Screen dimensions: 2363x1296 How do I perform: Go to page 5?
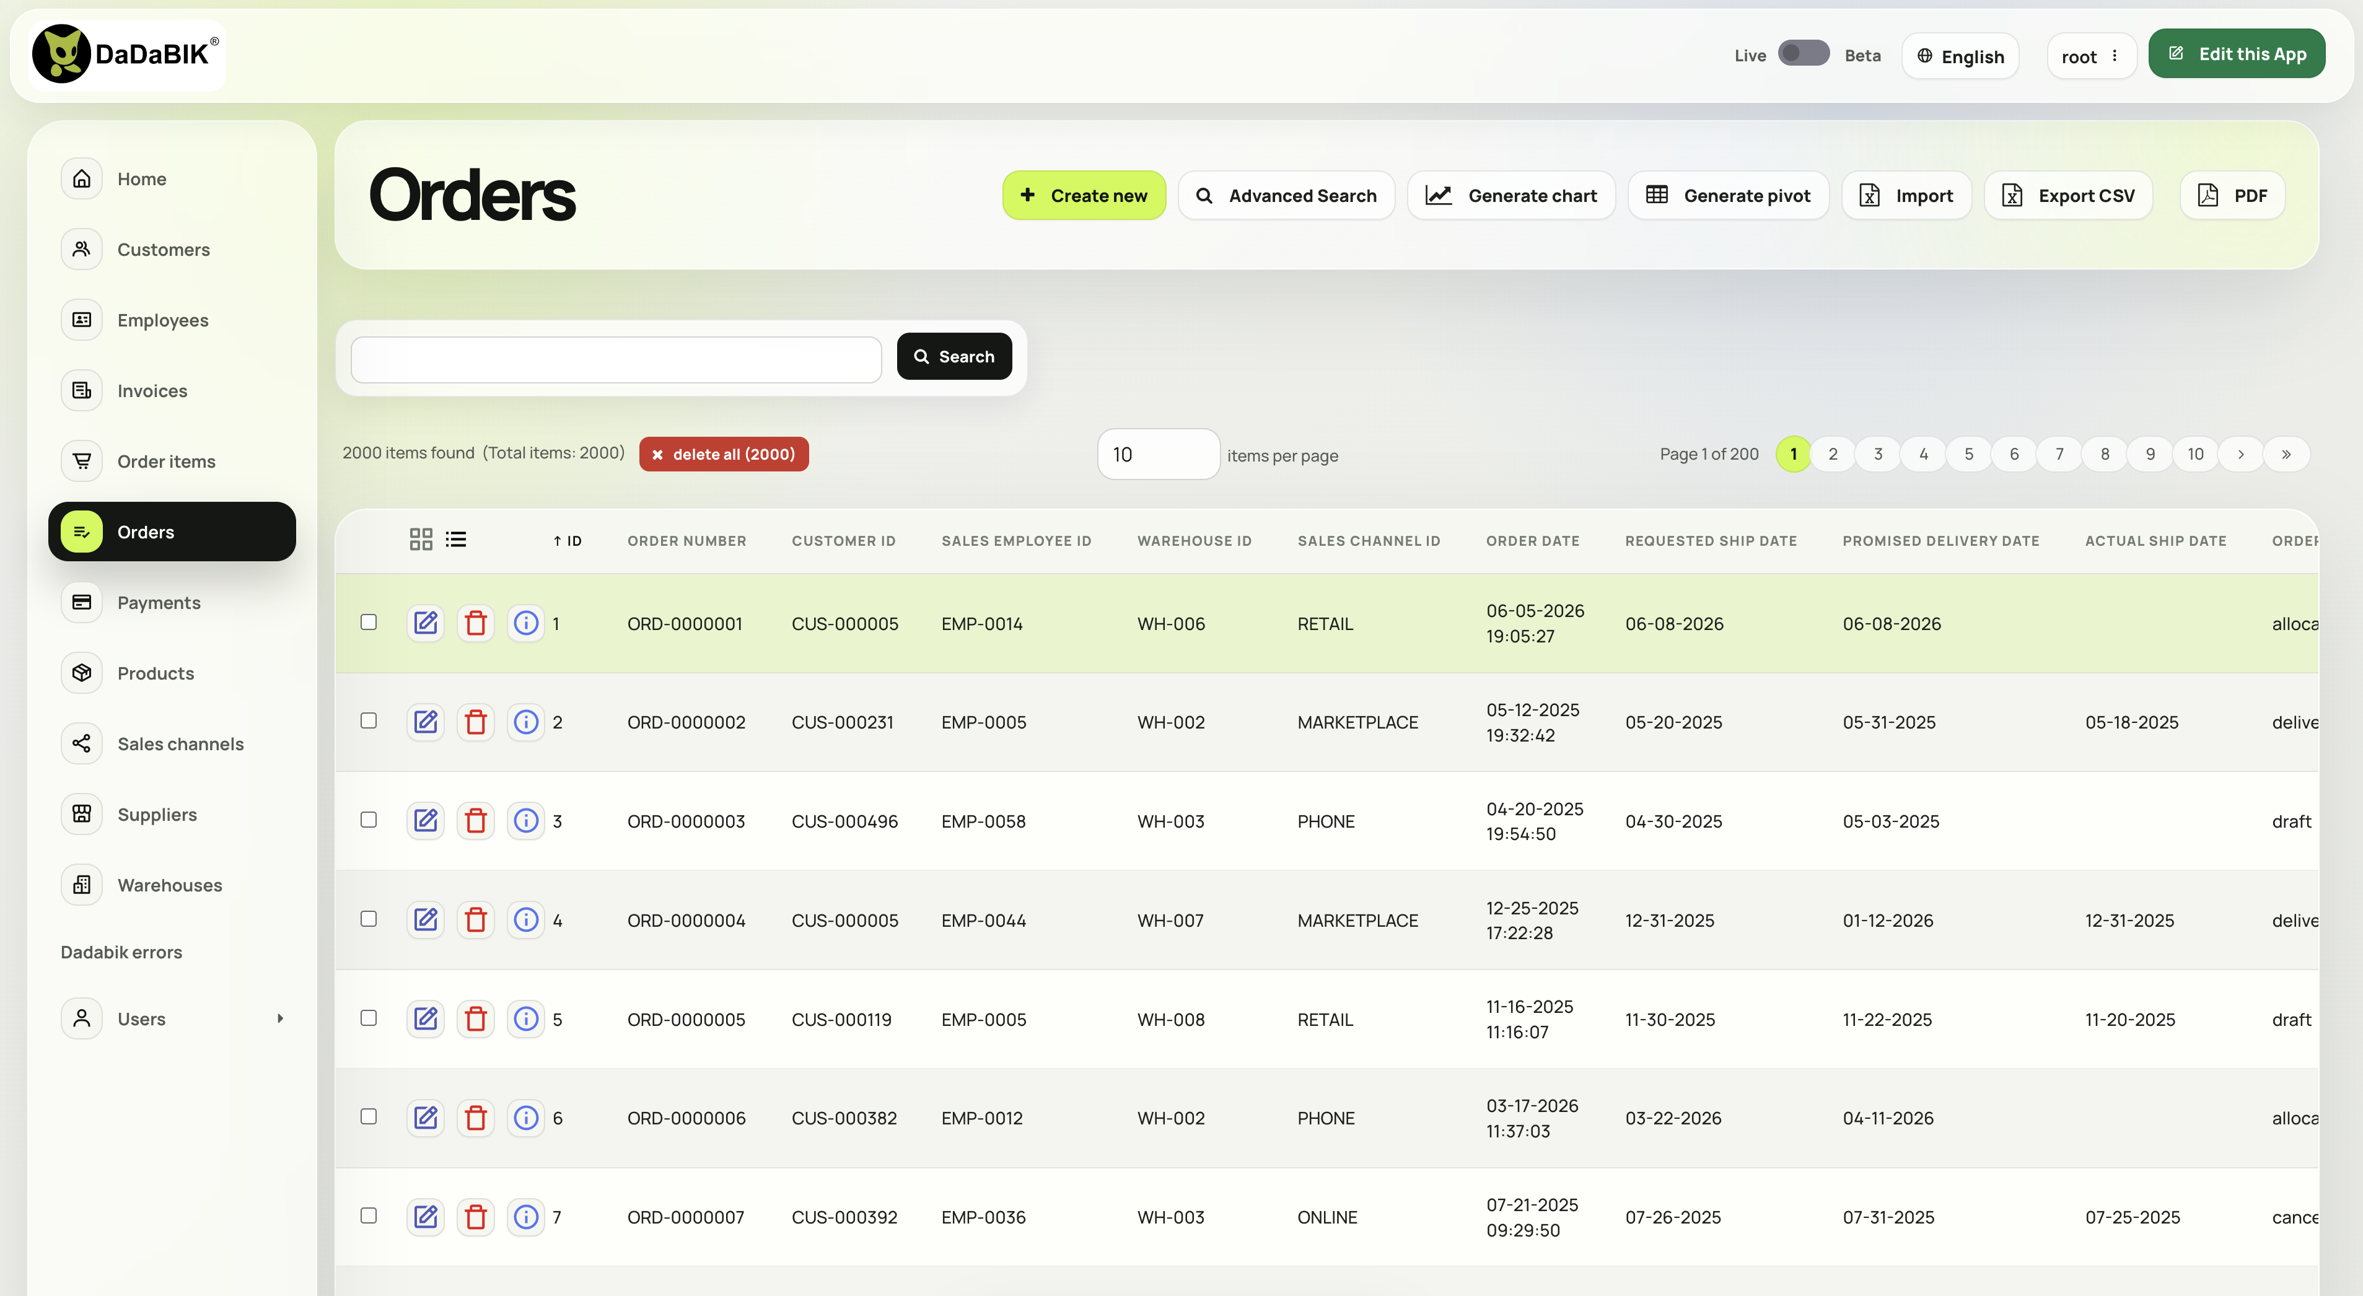coord(1968,454)
